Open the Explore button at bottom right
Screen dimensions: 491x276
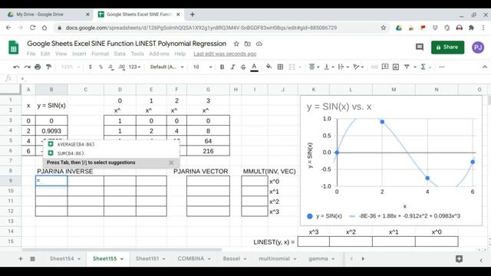(460, 259)
